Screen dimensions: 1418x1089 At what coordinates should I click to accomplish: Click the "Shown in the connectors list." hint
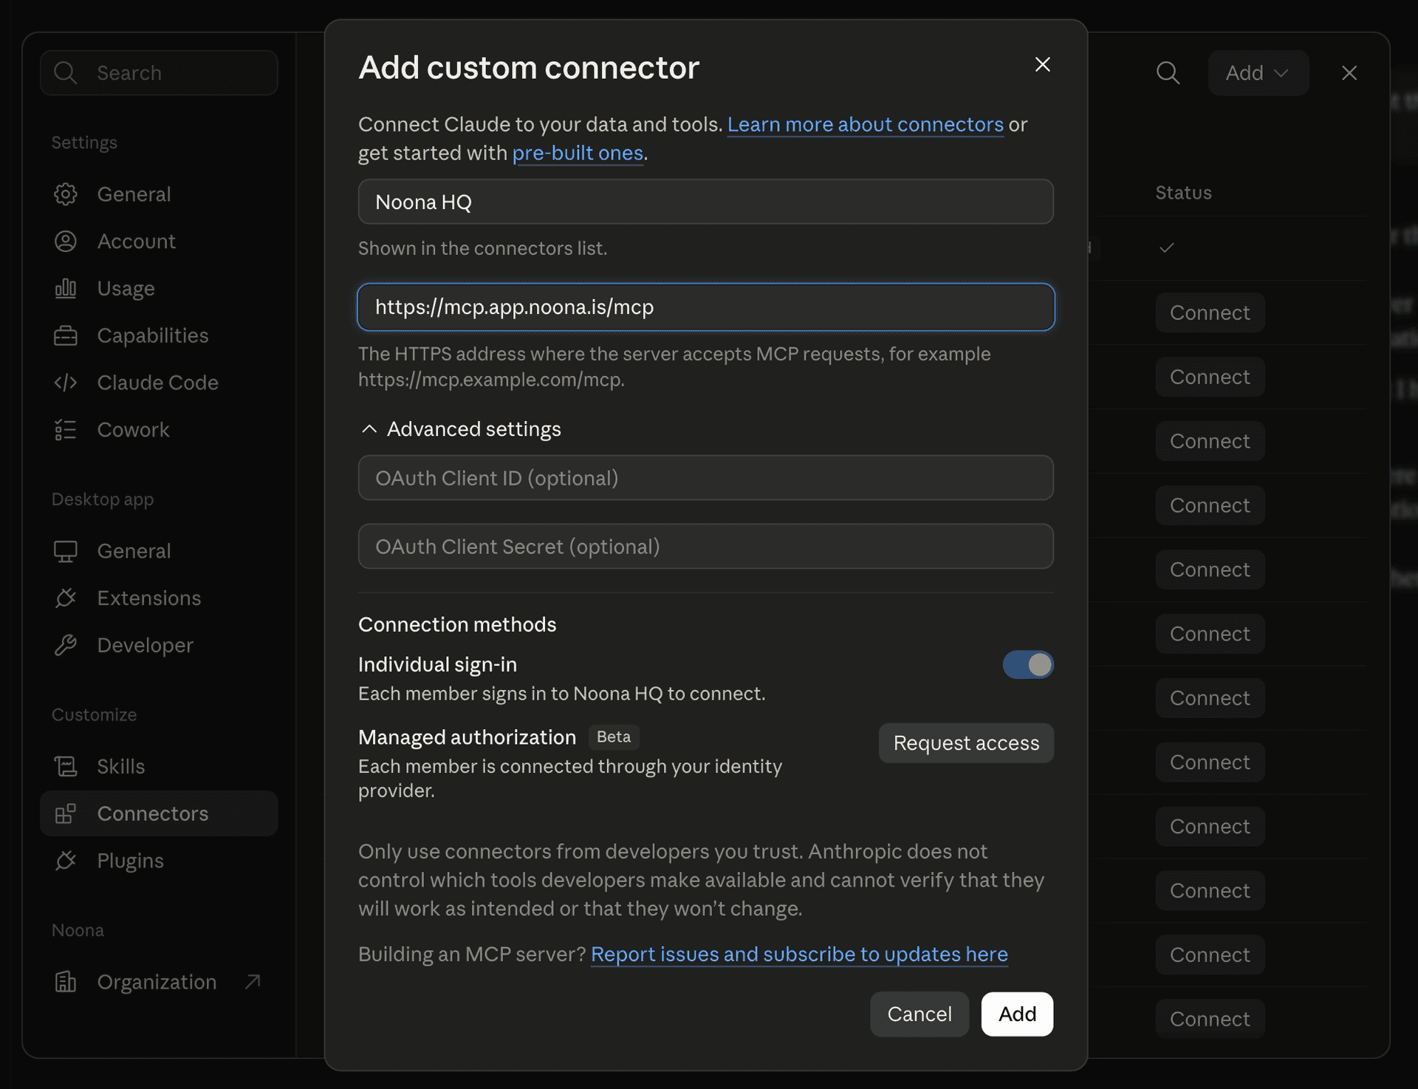coord(482,248)
